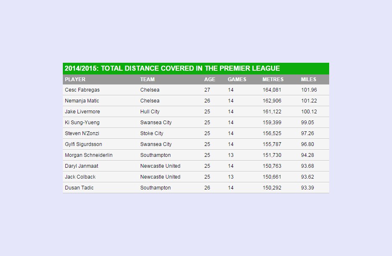Screen dimensions: 392x256
Task: Click the MILES column header
Action: point(309,79)
